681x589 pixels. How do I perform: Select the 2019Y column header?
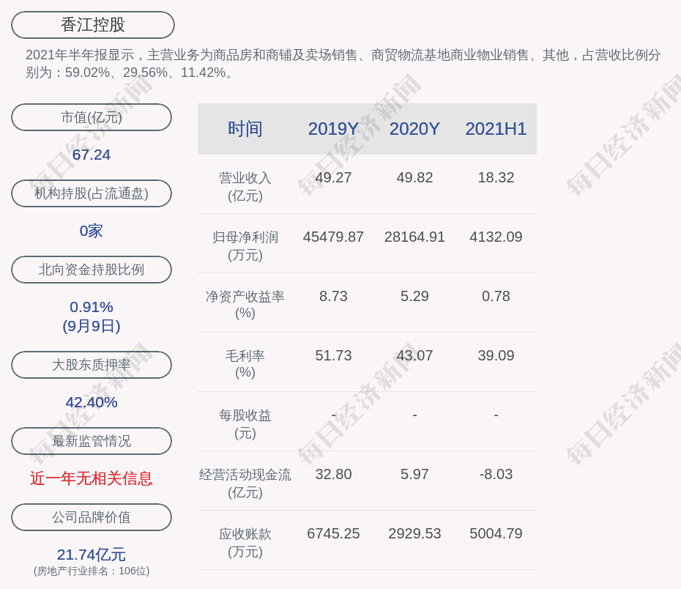tap(333, 129)
